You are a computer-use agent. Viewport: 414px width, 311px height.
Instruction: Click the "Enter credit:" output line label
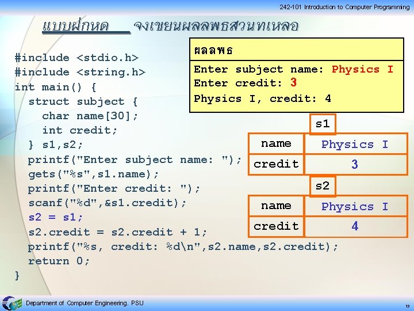click(x=238, y=84)
